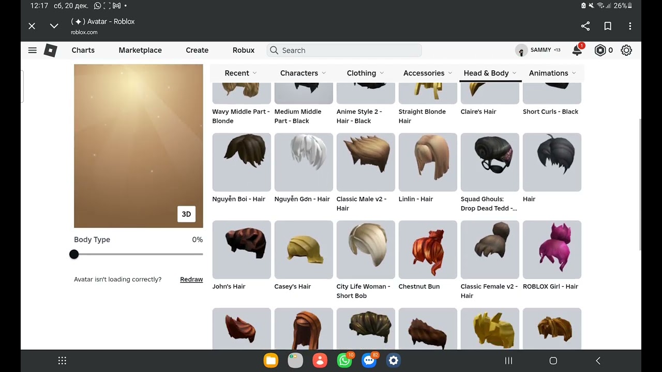Open the notifications bell

[577, 50]
